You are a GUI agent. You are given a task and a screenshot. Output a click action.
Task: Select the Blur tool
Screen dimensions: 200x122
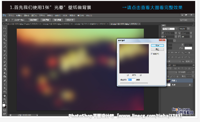point(5,73)
